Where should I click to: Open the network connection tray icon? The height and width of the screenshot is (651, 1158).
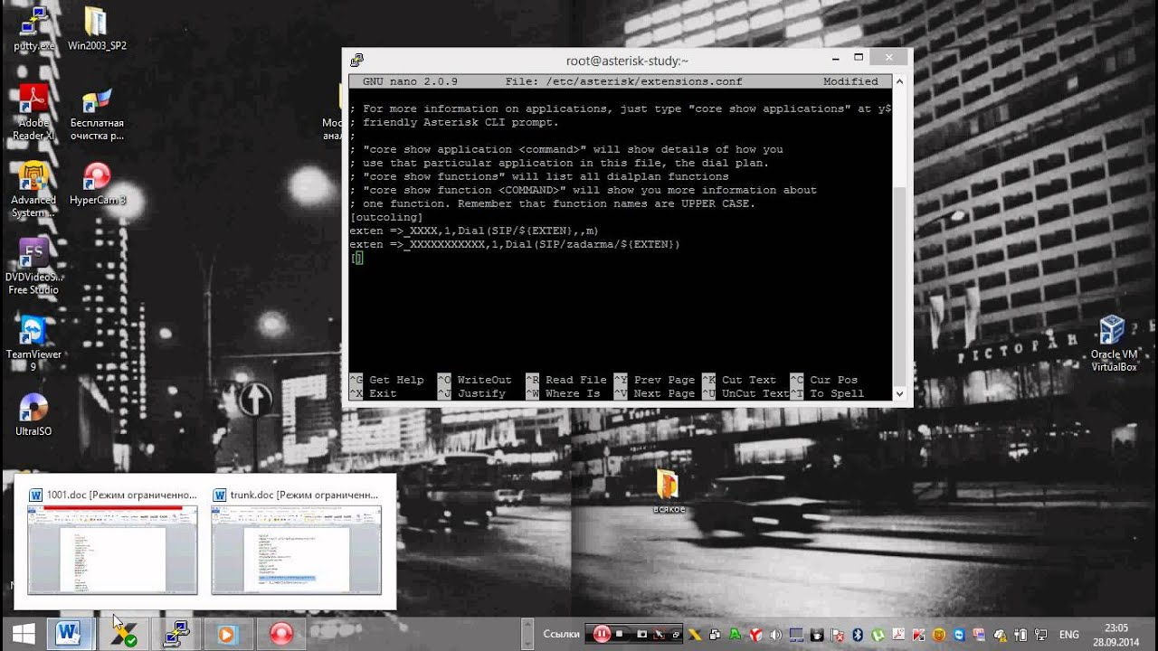pyautogui.click(x=1040, y=635)
